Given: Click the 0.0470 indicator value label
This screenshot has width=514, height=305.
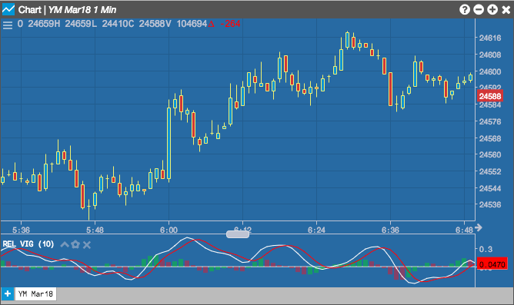Looking at the screenshot, I should [492, 264].
